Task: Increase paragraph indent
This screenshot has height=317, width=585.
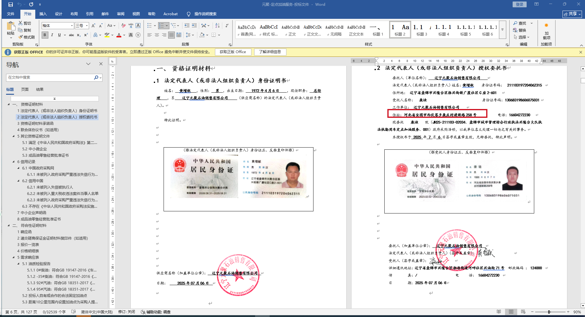Action: tap(194, 26)
